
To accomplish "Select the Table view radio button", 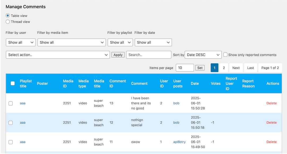I will tap(8, 16).
